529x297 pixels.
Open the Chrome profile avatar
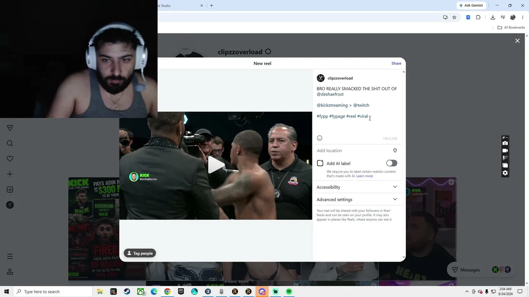[x=513, y=17]
